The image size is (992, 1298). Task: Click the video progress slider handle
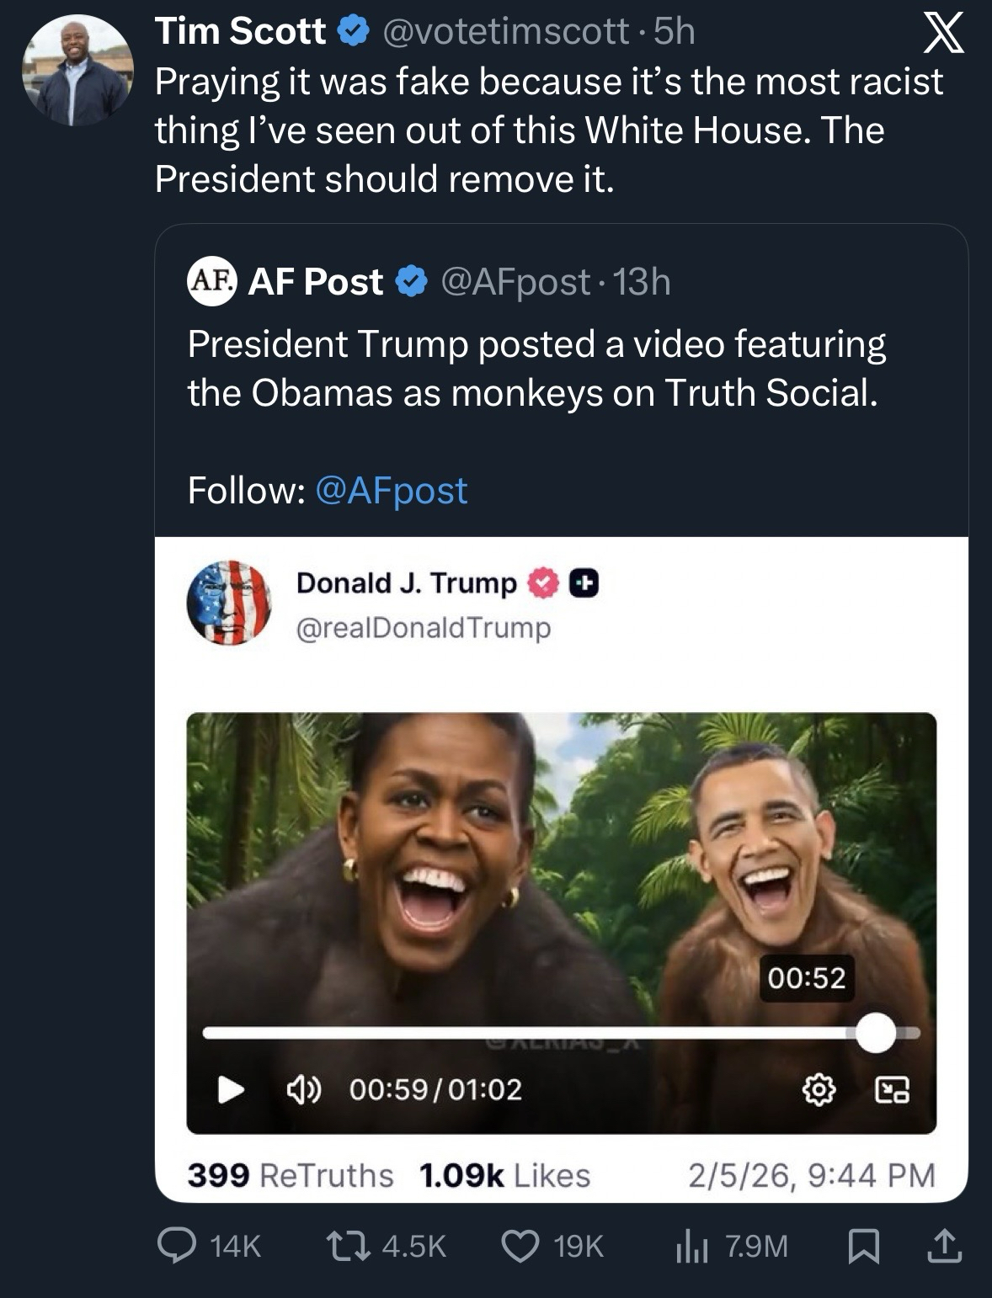876,1033
